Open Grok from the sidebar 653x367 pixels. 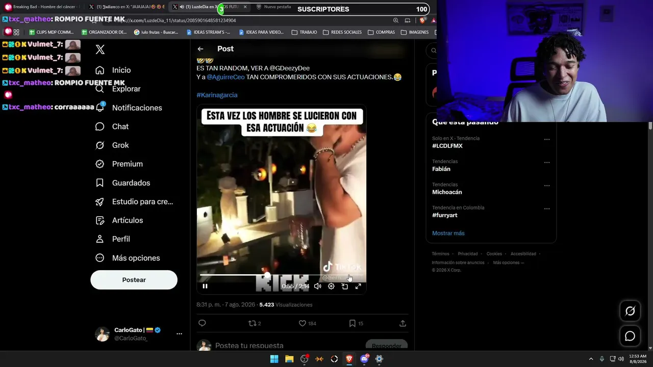(112, 145)
